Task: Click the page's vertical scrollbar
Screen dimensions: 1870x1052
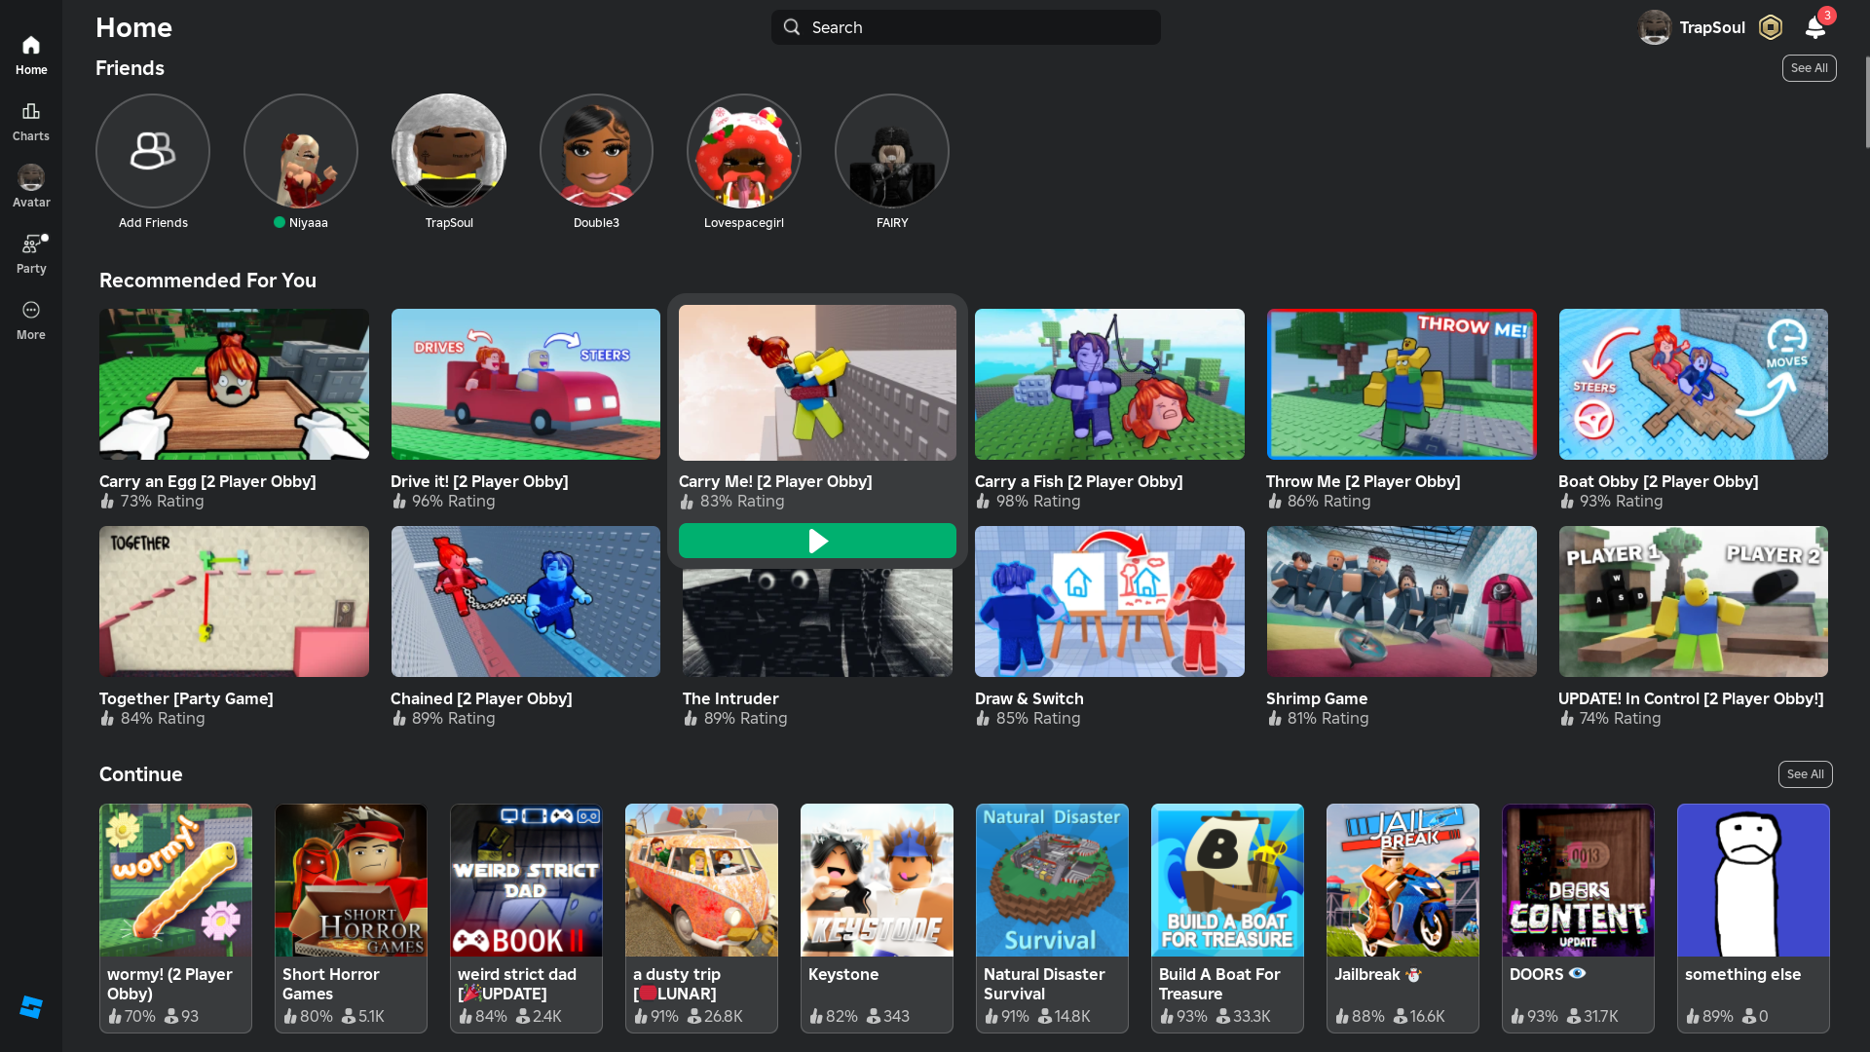Action: point(1866,102)
